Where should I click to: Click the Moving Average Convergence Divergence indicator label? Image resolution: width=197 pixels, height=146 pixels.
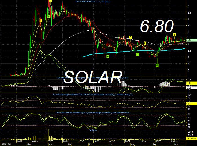tap(93, 78)
